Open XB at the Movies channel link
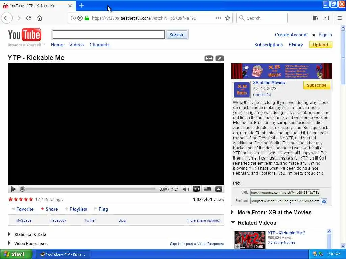Image resolution: width=346 pixels, height=259 pixels. [269, 83]
